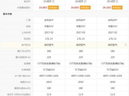The height and width of the screenshot is (96, 129).
Task: Click the 上市时间 row label
Action: click(26, 33)
